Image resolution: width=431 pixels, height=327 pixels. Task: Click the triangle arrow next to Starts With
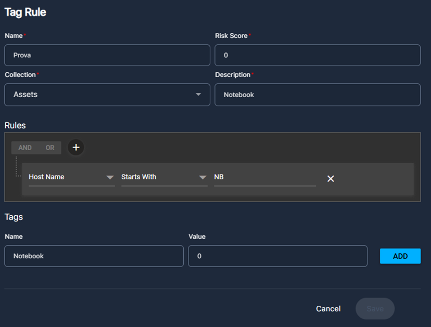[x=202, y=177]
